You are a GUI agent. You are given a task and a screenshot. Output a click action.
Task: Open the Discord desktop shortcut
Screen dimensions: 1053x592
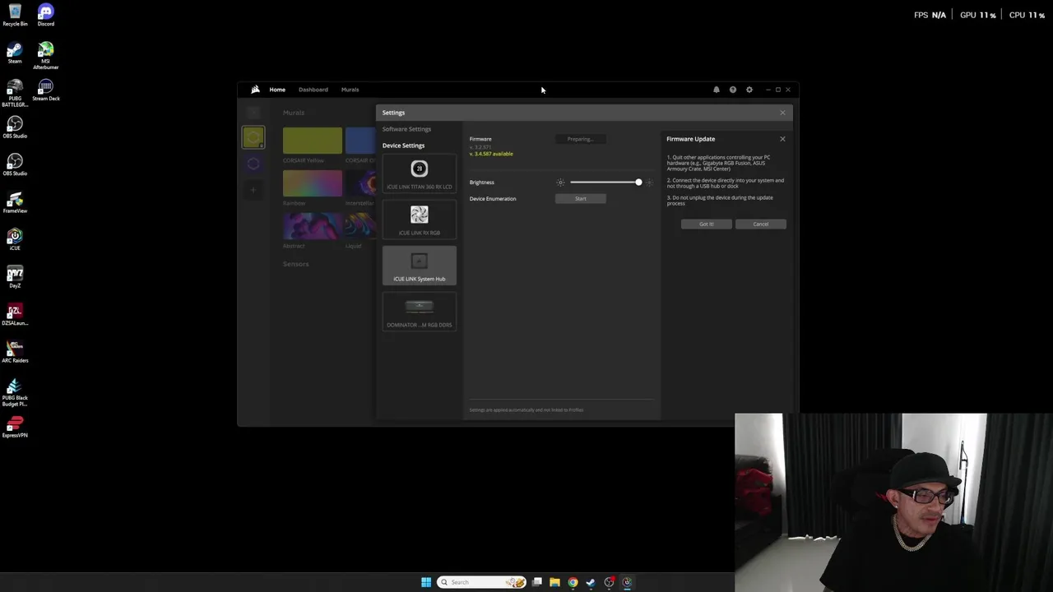(x=45, y=15)
